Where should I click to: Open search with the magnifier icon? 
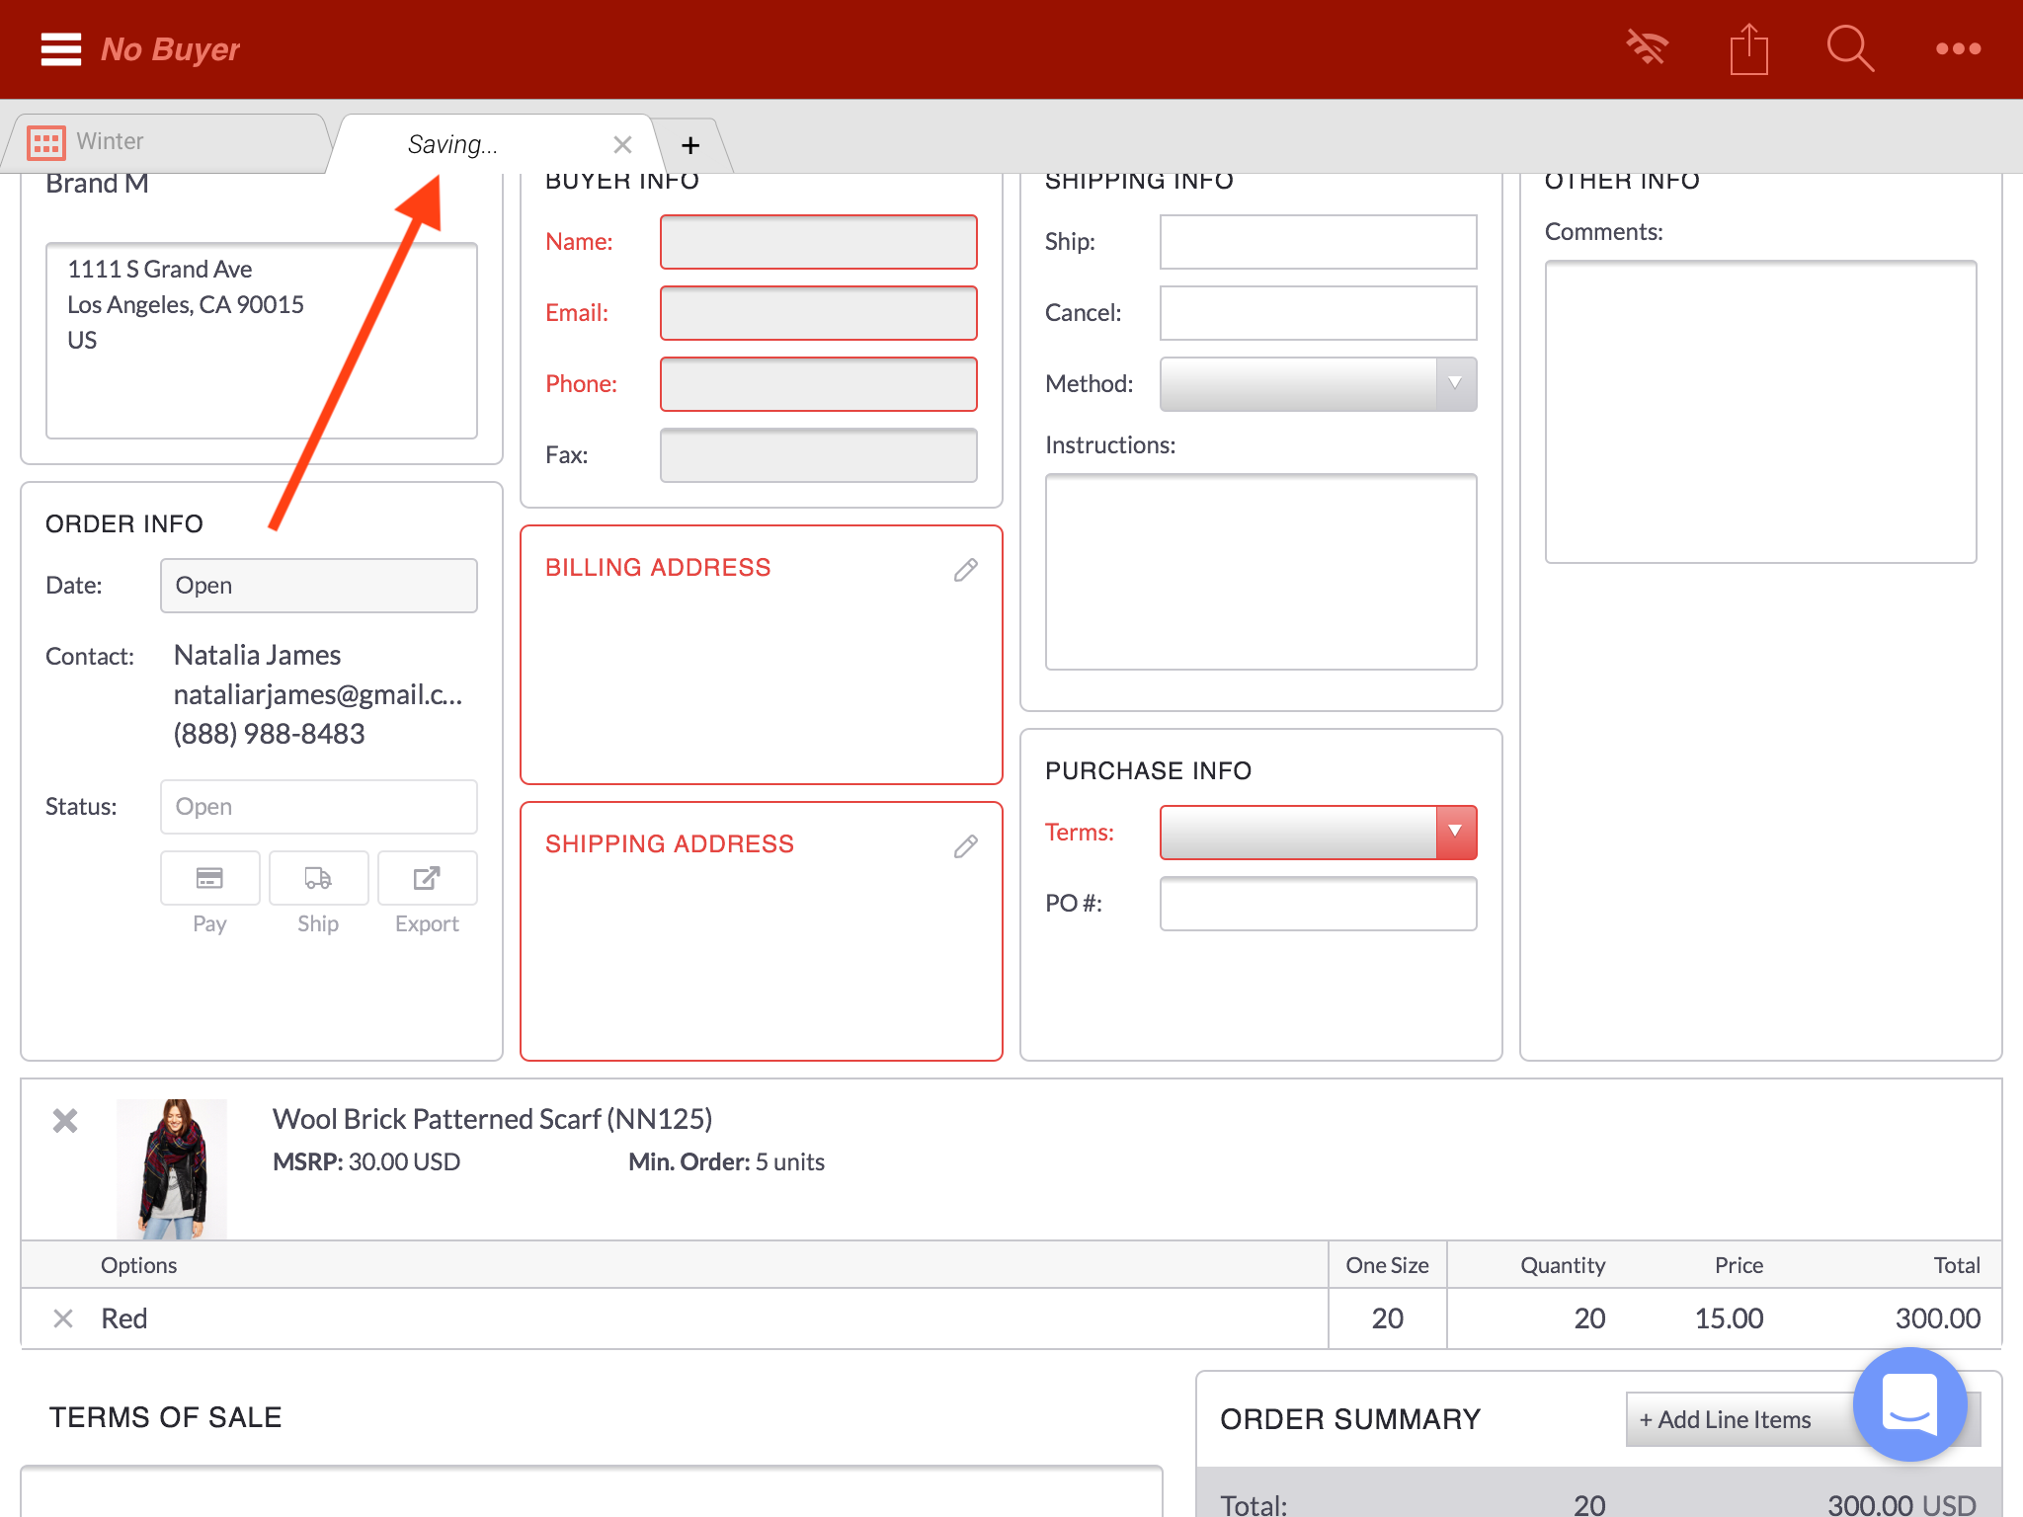point(1849,48)
